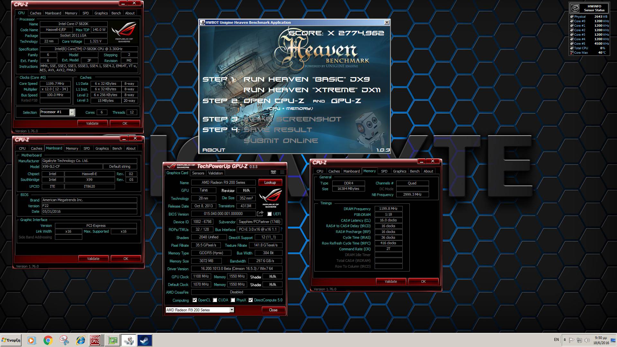617x347 pixels.
Task: Open Action Center flag tray icon
Action: point(571,340)
